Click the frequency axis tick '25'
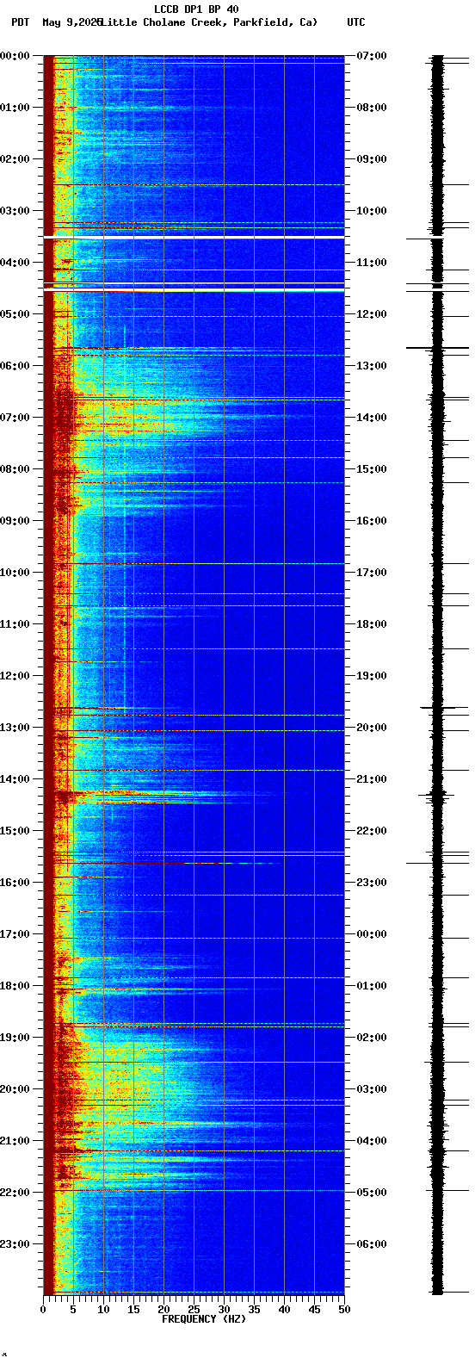This screenshot has height=1364, width=475. 194,1310
